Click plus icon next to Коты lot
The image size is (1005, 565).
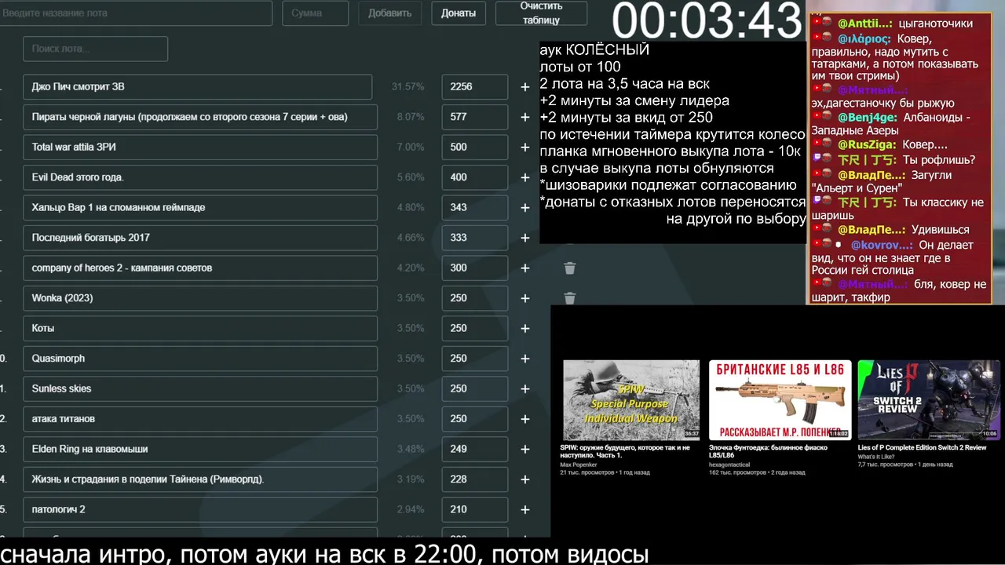[525, 329]
